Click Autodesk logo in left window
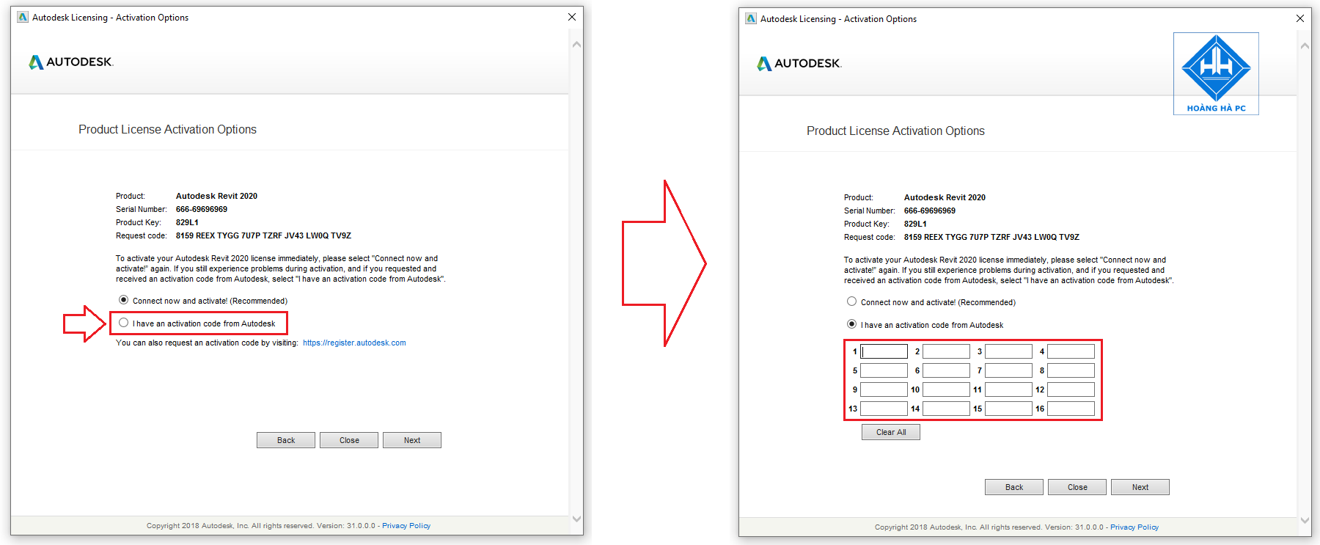Image resolution: width=1320 pixels, height=545 pixels. [71, 62]
